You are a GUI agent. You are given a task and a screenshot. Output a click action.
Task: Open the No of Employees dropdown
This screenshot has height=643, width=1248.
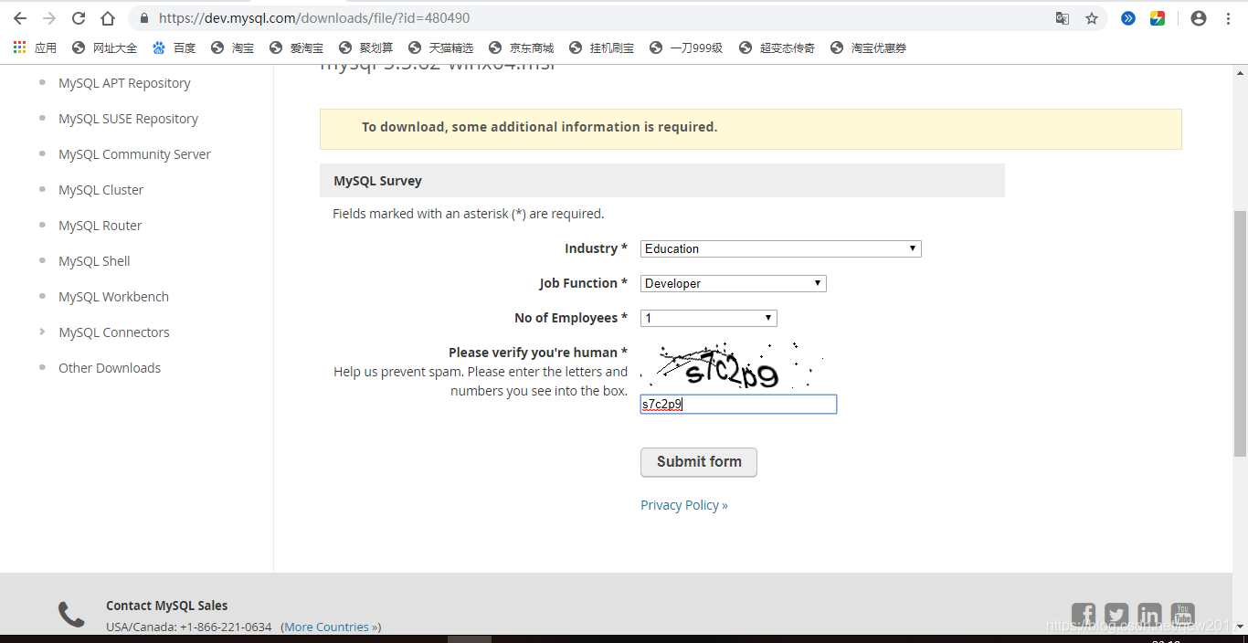click(708, 318)
